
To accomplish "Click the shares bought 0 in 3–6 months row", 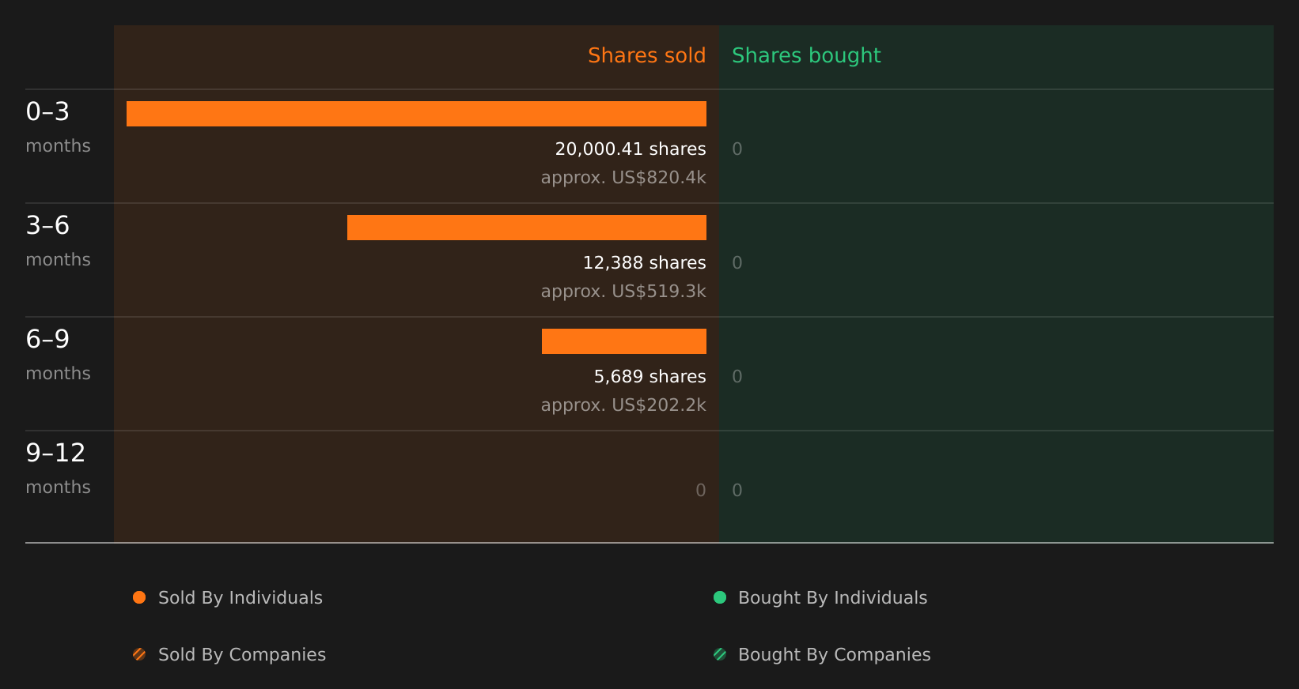I will [x=737, y=263].
